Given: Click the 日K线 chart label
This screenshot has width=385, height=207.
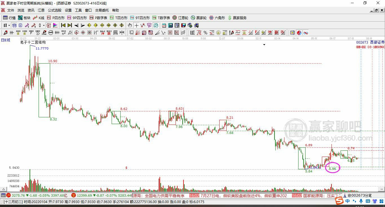Looking at the screenshot, I should point(5,40).
